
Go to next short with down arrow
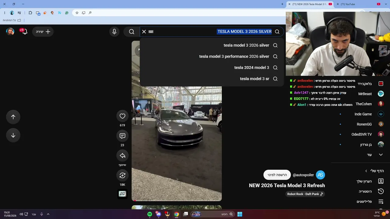(13, 135)
